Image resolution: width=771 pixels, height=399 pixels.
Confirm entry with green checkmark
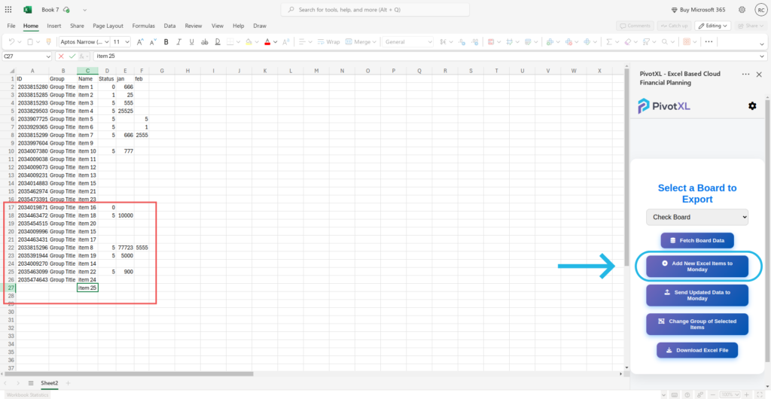72,56
